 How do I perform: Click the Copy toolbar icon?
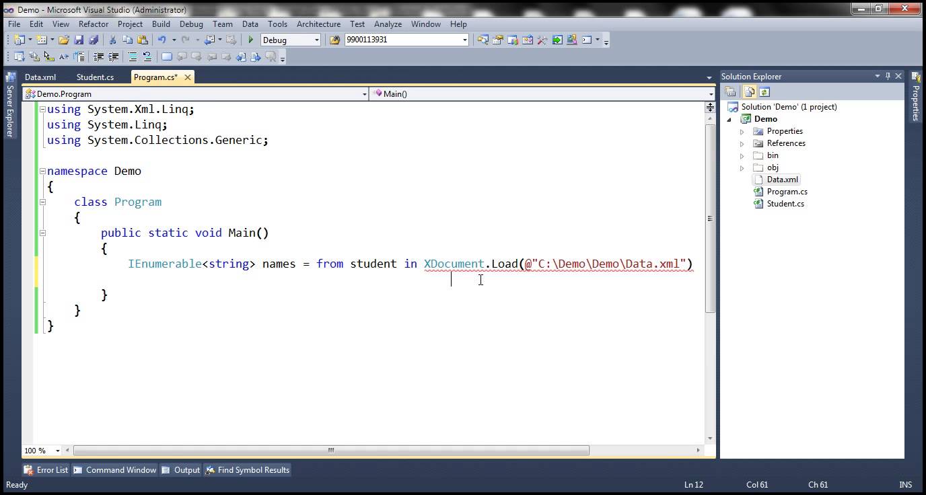[x=128, y=40]
